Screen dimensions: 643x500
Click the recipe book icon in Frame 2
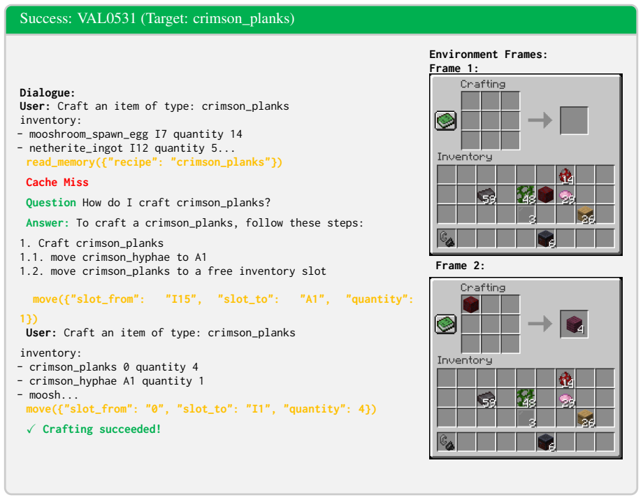pyautogui.click(x=446, y=324)
